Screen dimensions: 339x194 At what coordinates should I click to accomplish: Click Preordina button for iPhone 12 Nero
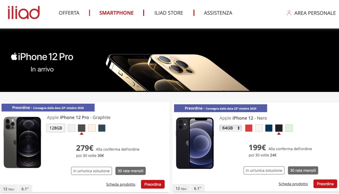coord(325,184)
